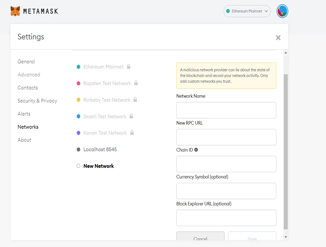Click the Settings heading
The width and height of the screenshot is (326, 247).
click(31, 37)
